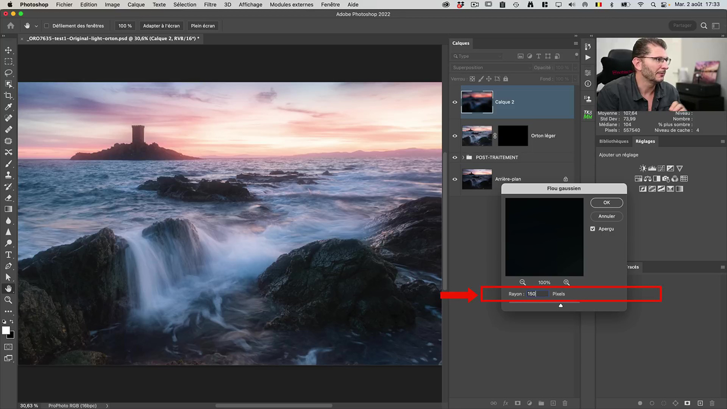The height and width of the screenshot is (409, 727).
Task: Click zoom-in magnifier in Flou gaussien preview
Action: (x=566, y=282)
